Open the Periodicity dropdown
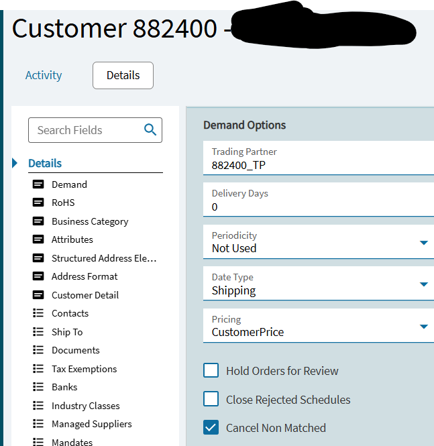 [x=423, y=243]
